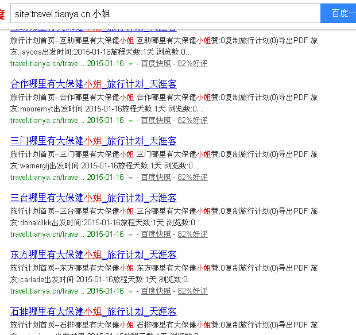View 82%好评 rating of the 三门 result
The height and width of the screenshot is (335, 356).
click(x=192, y=177)
